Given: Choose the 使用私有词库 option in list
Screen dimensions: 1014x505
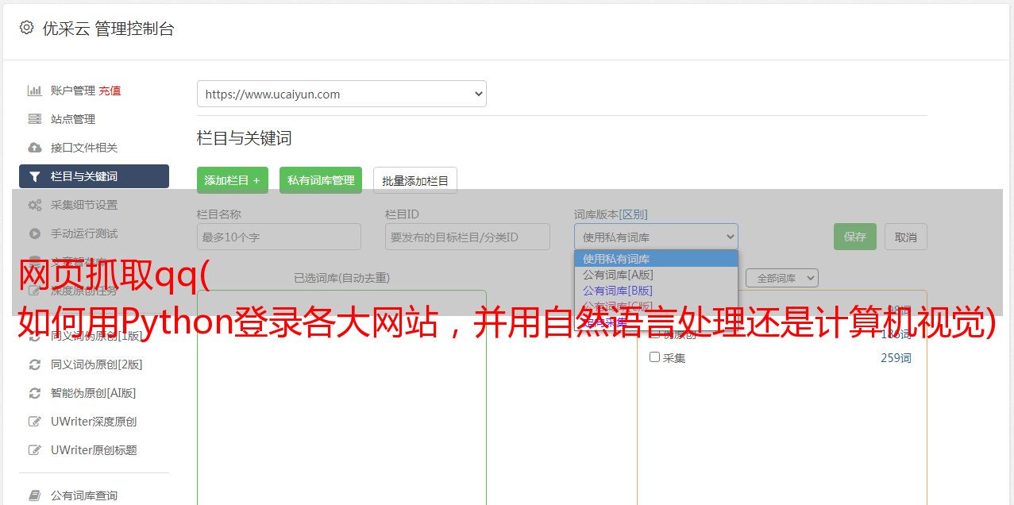Looking at the screenshot, I should tap(656, 259).
